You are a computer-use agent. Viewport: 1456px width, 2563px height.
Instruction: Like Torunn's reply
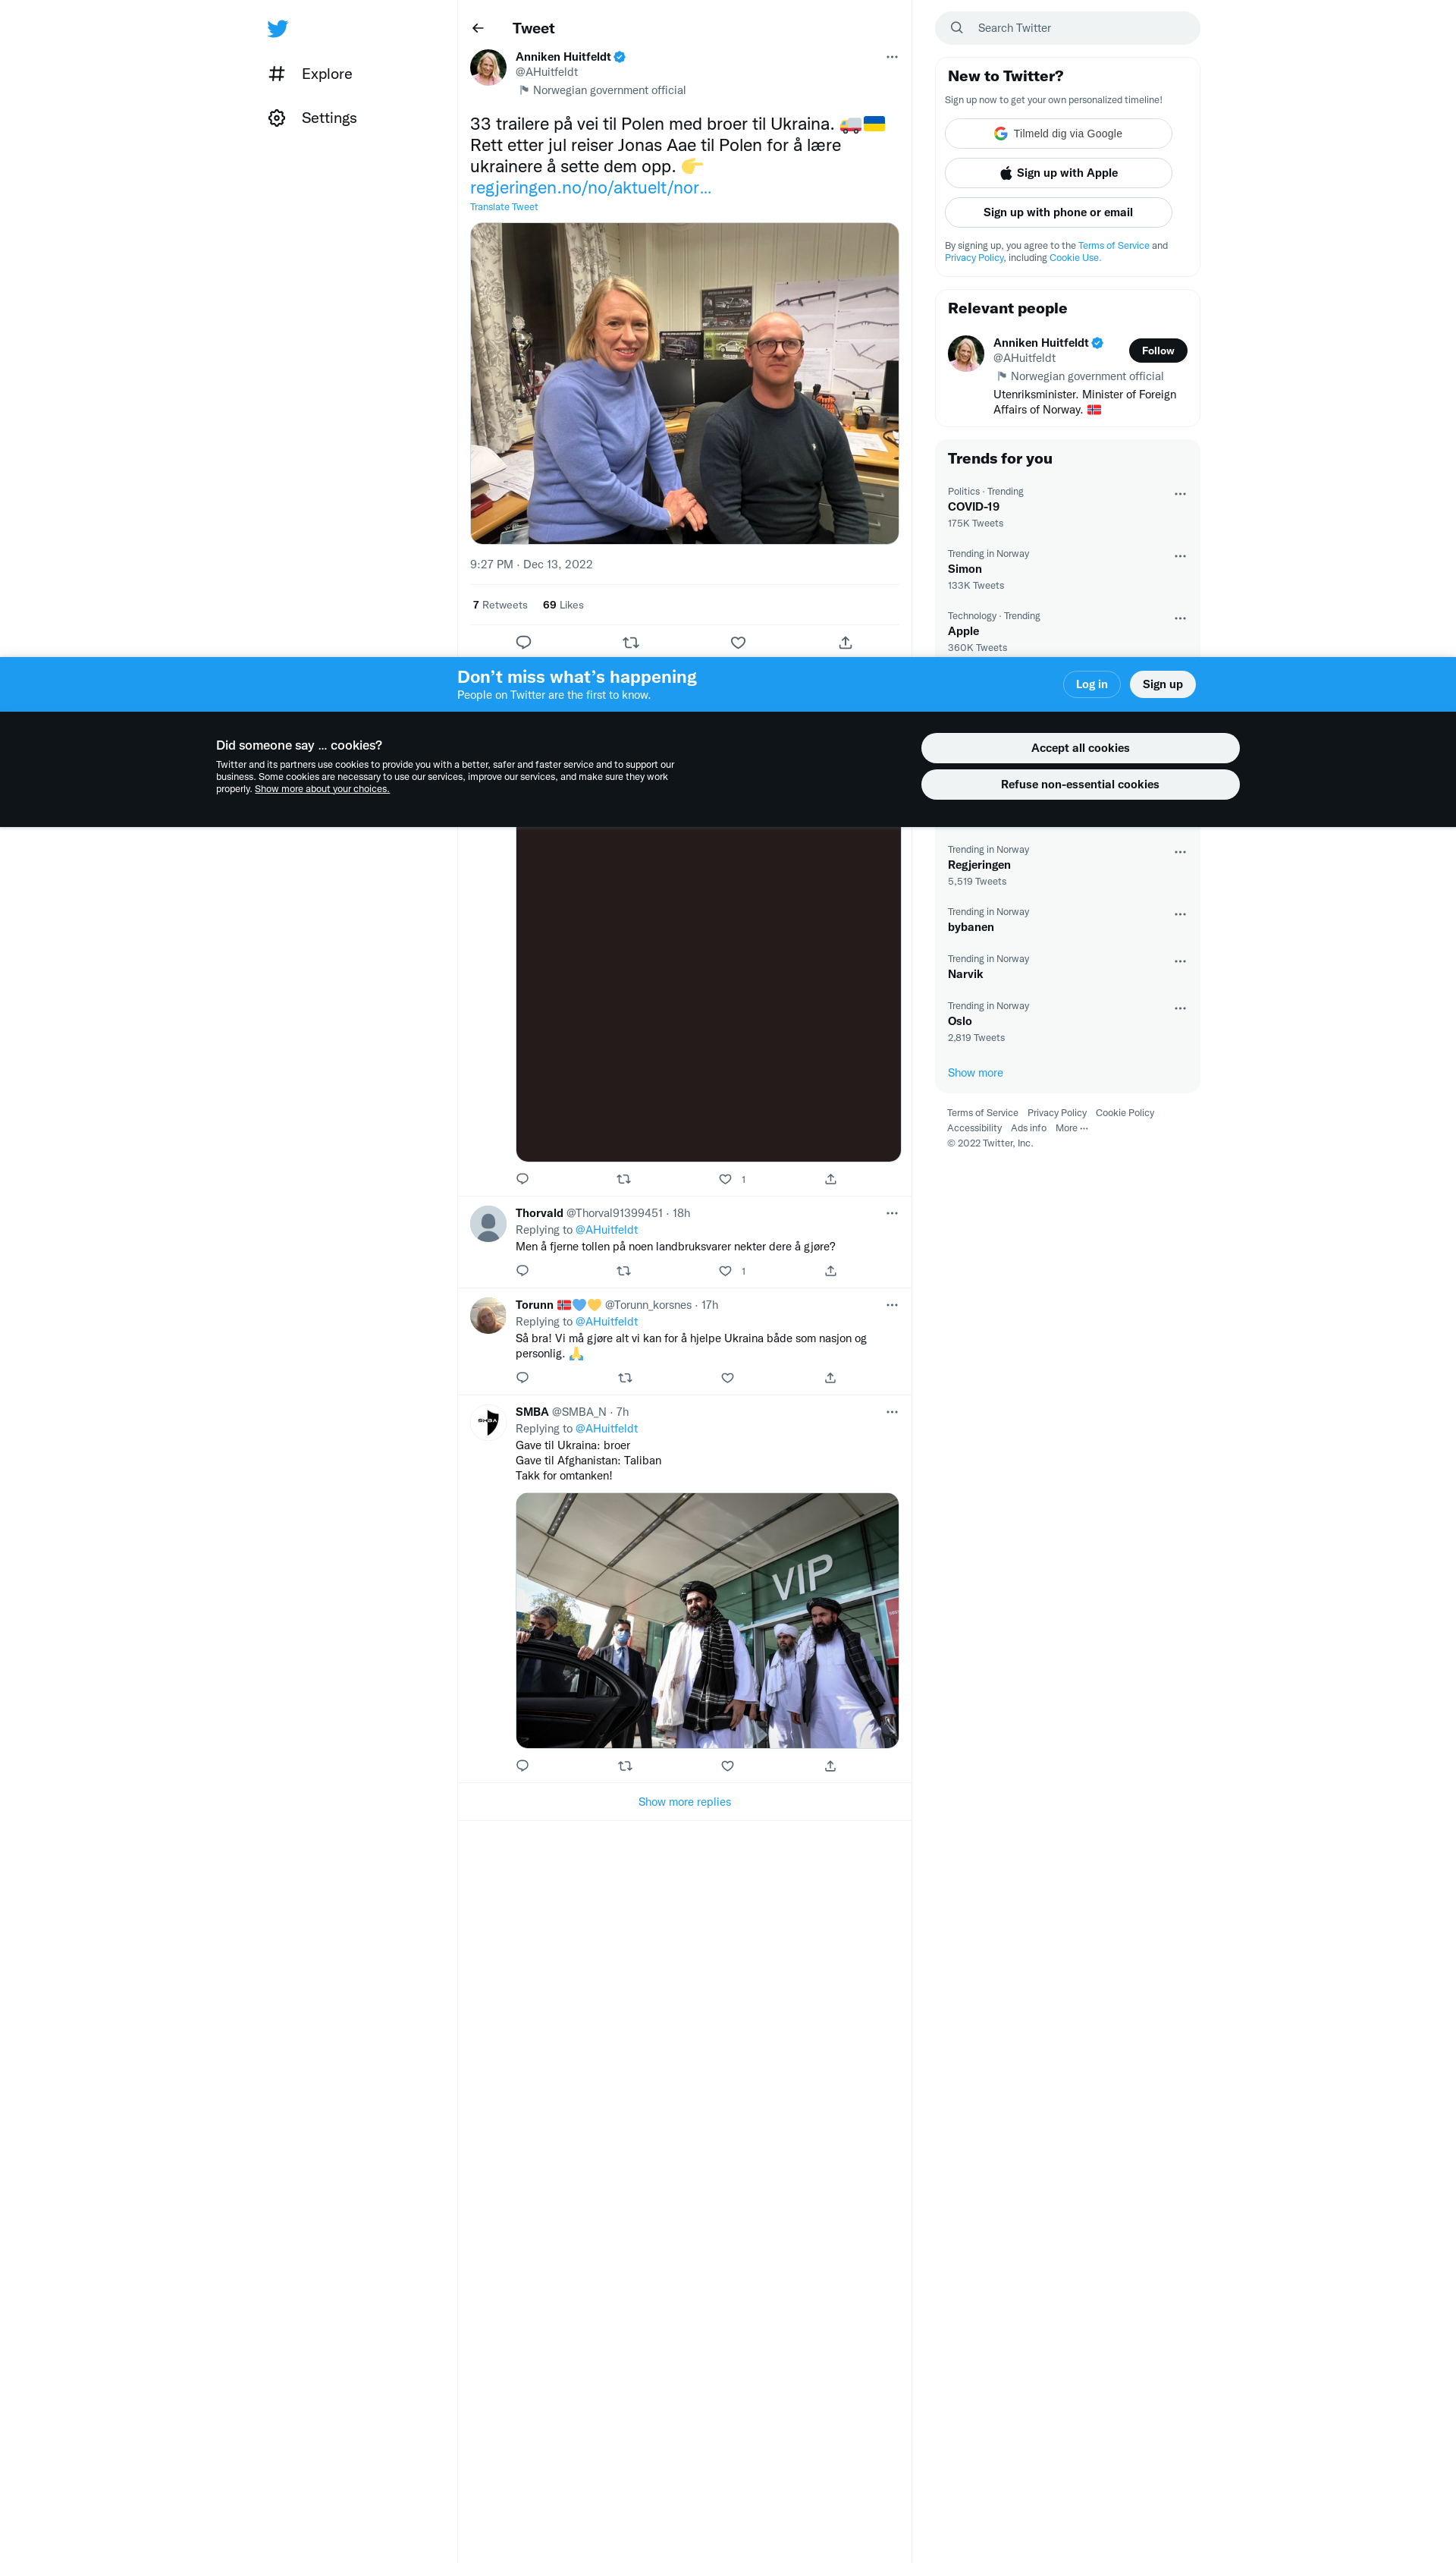coord(727,1379)
